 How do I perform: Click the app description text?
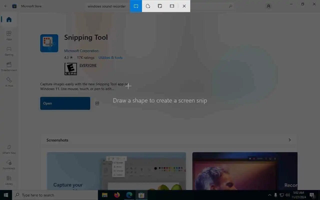(x=84, y=86)
